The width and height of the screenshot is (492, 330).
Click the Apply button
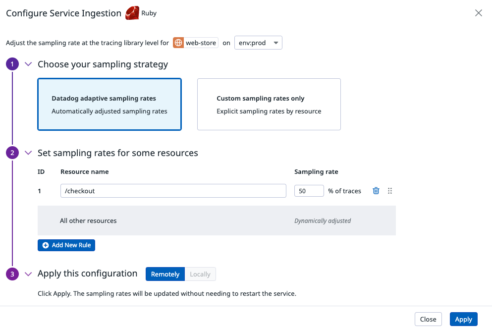click(463, 319)
